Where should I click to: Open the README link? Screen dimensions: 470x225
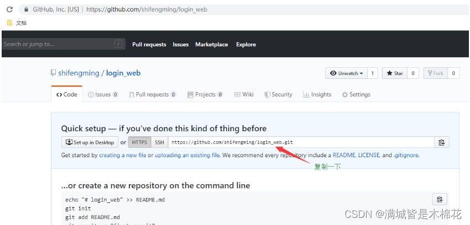coord(344,156)
